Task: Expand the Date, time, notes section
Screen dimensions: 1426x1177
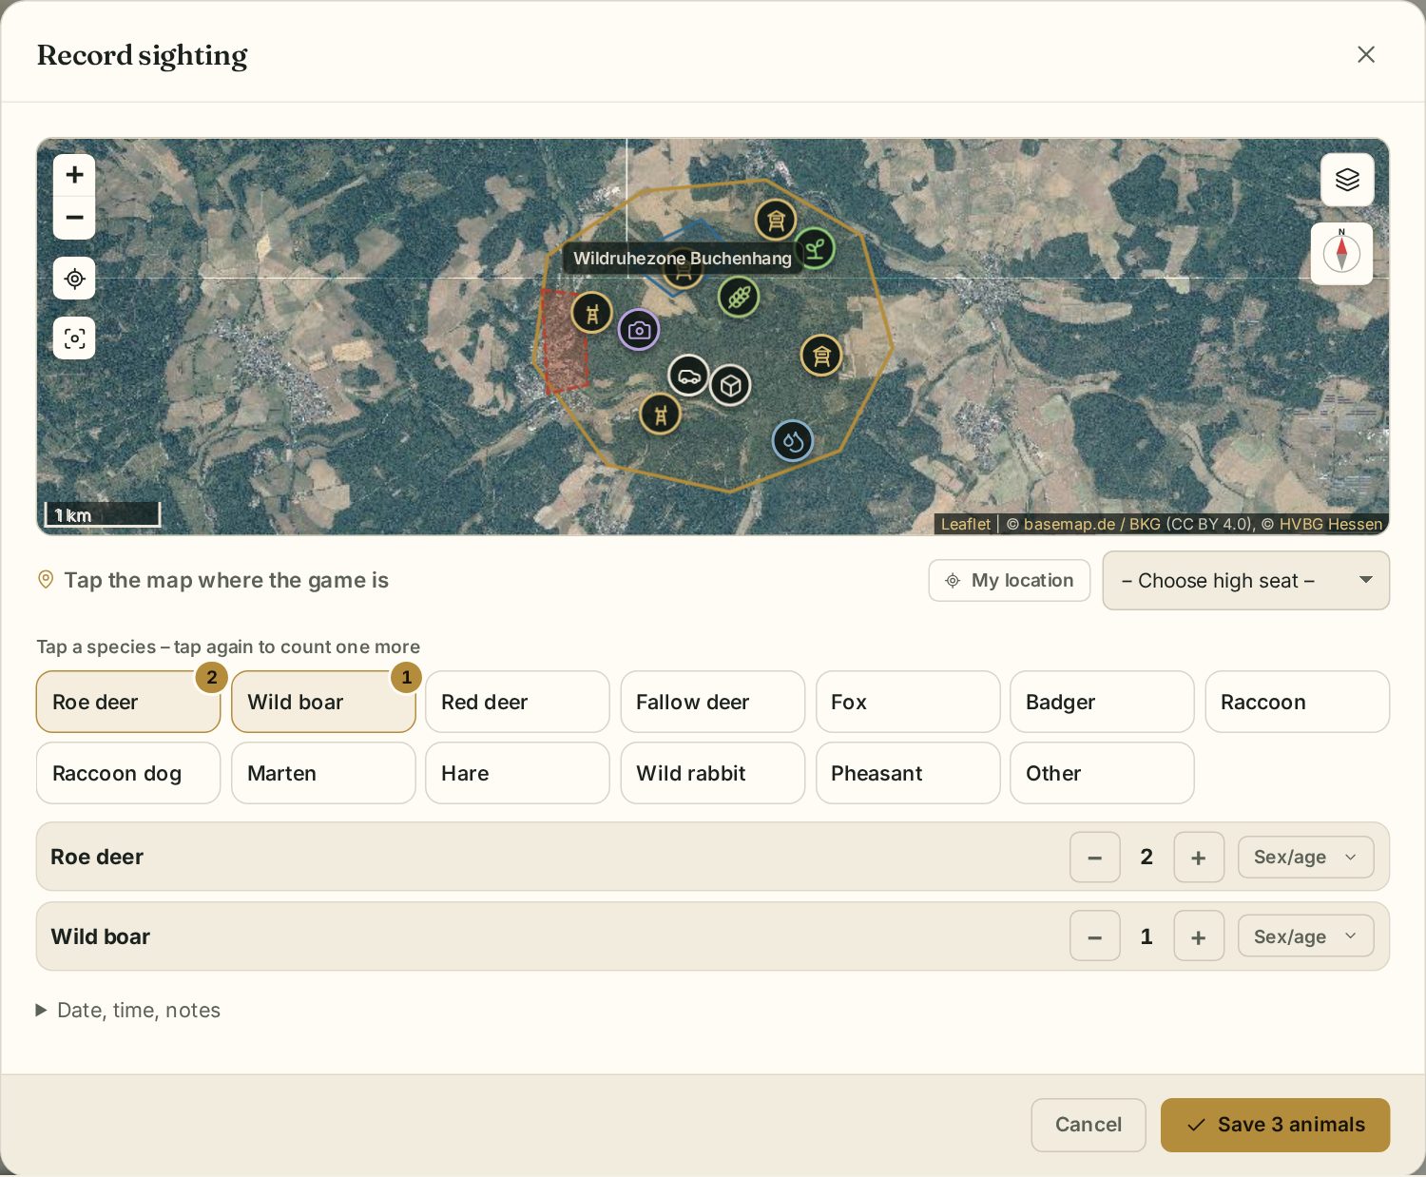Action: (128, 1010)
